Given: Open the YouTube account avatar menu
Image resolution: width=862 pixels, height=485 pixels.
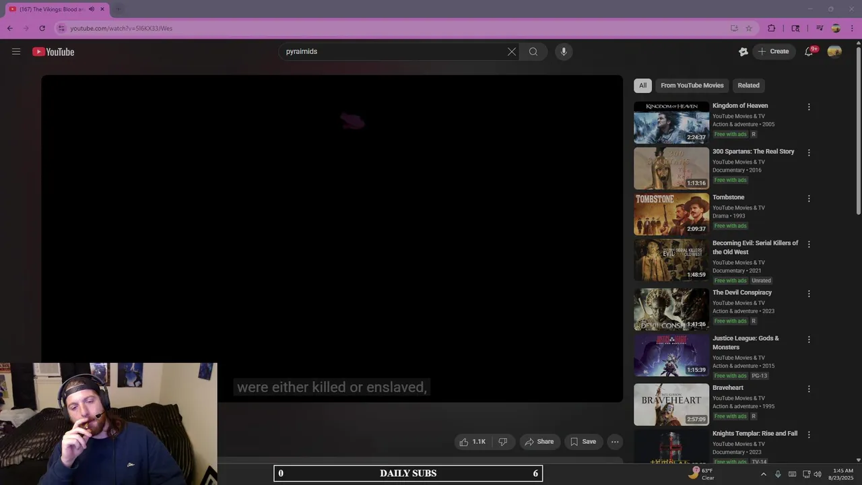Looking at the screenshot, I should coord(834,51).
